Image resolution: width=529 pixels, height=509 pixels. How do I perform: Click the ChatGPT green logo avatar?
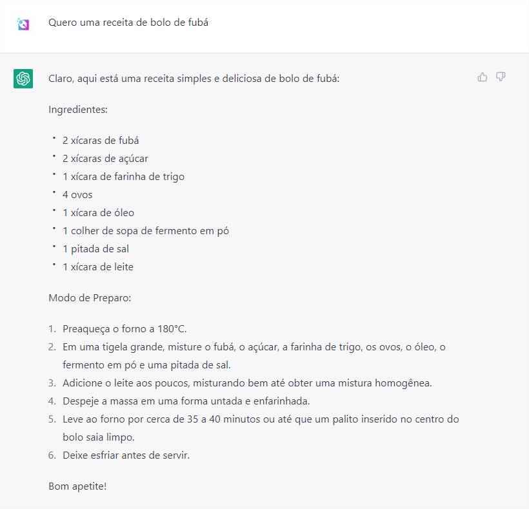tap(23, 79)
